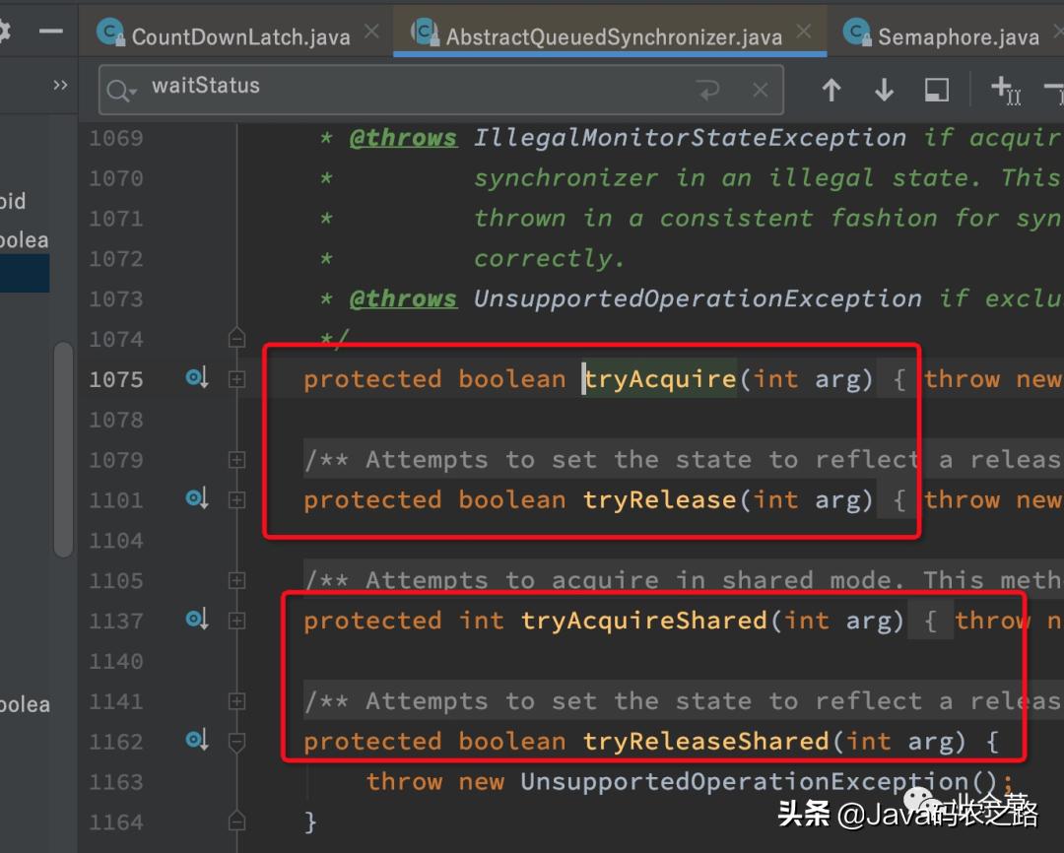Screen dimensions: 1064x853
Task: Expand folded Javadoc on line 1079
Action: 236,459
